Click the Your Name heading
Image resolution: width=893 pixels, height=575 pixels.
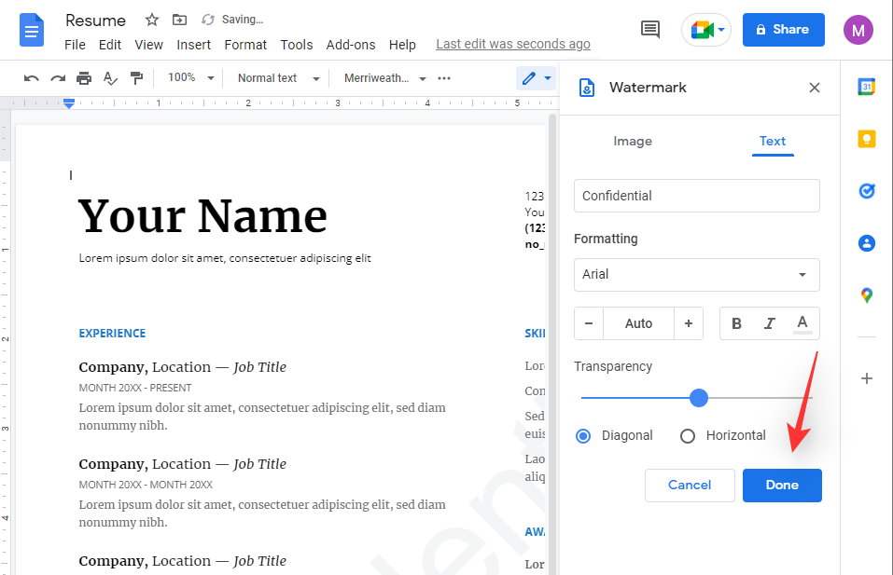[202, 216]
